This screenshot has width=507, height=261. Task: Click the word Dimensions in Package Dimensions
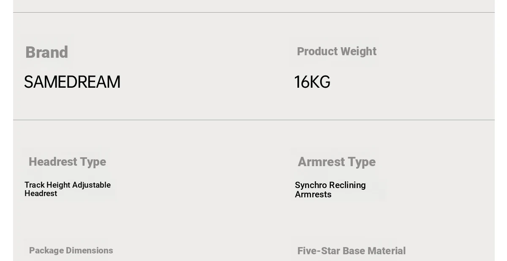click(x=89, y=250)
